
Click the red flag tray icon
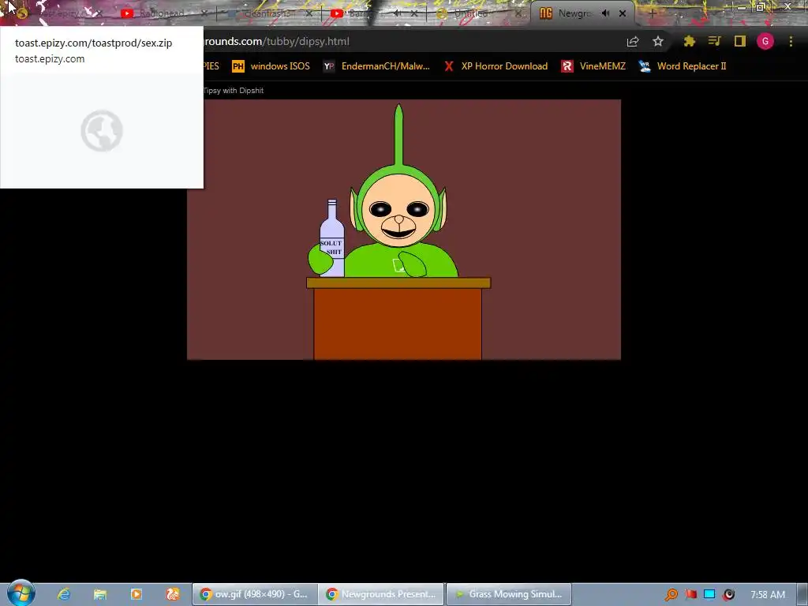691,595
